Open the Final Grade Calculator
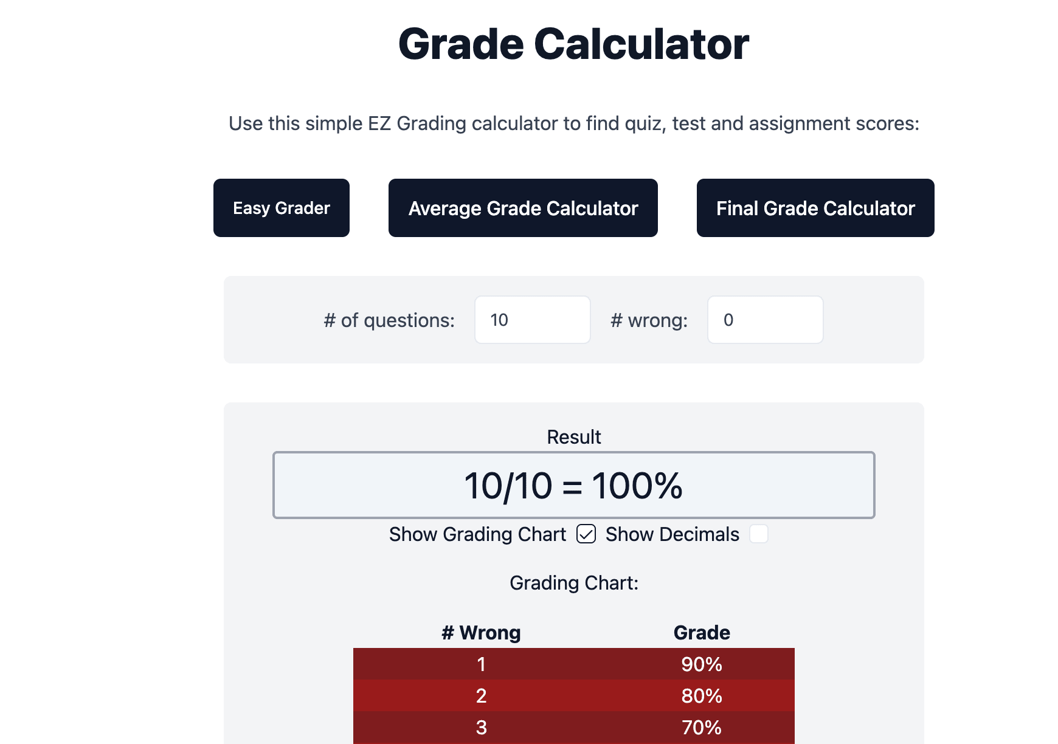The image size is (1058, 744). coord(815,208)
